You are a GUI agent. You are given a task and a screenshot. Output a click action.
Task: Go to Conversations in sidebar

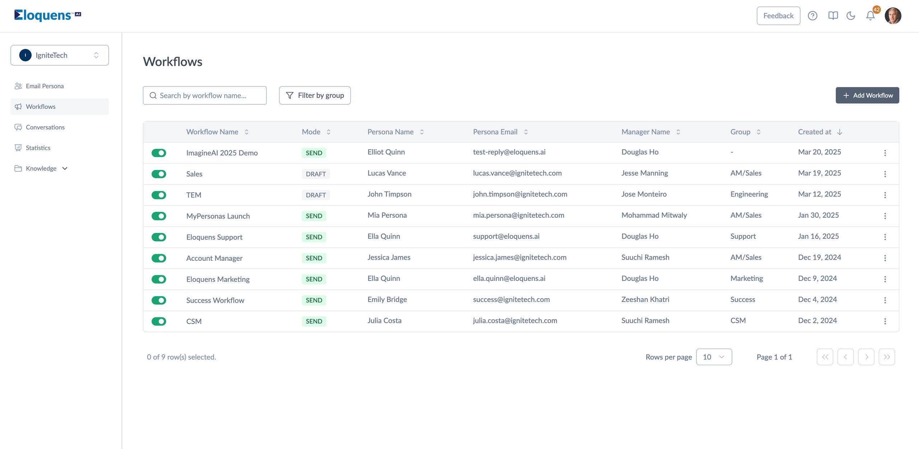tap(45, 127)
